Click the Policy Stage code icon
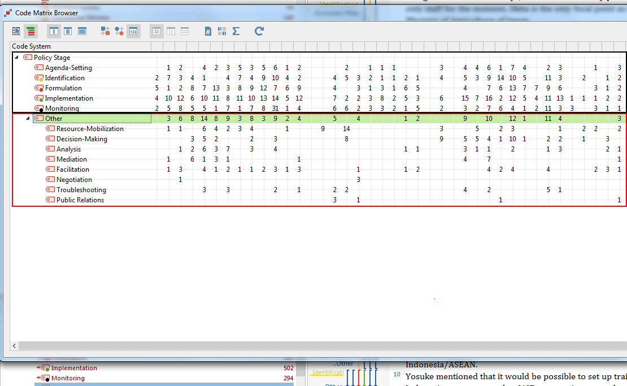This screenshot has width=627, height=386. [28, 57]
